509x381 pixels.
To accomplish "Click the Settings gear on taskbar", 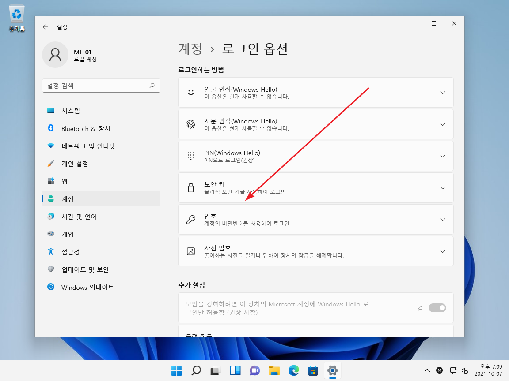I will [333, 370].
